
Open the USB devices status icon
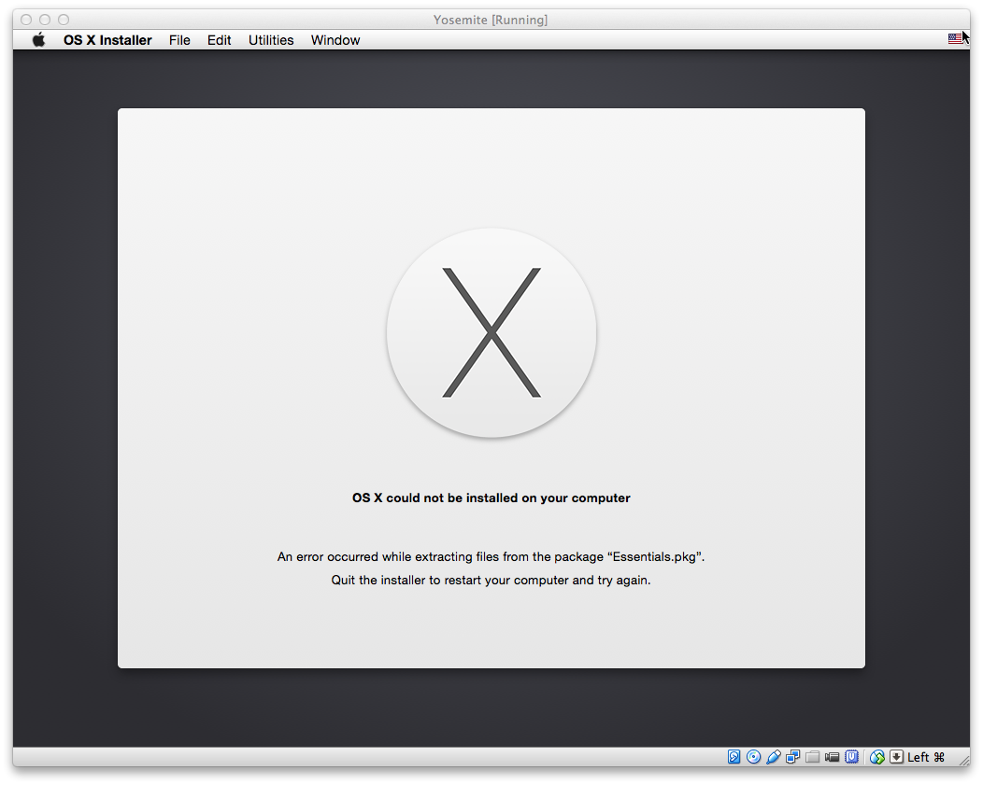click(773, 757)
